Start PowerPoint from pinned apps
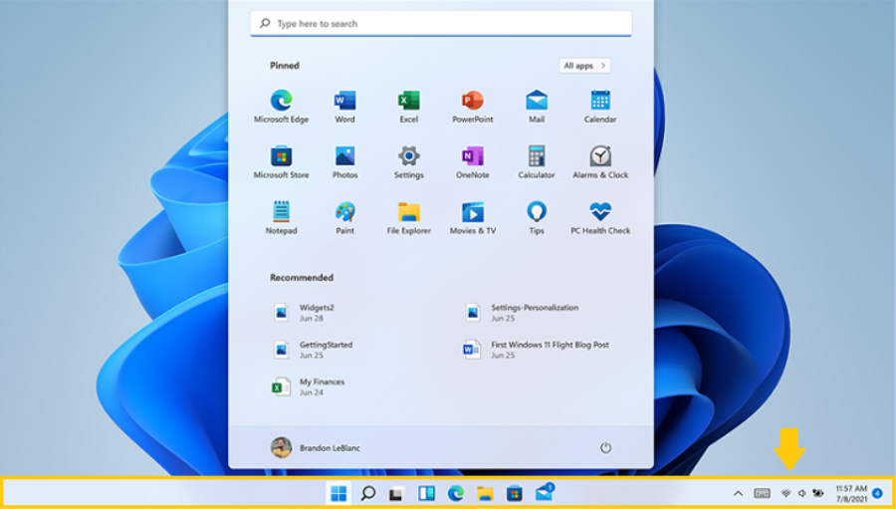Viewport: 896px width, 509px height. (x=473, y=107)
